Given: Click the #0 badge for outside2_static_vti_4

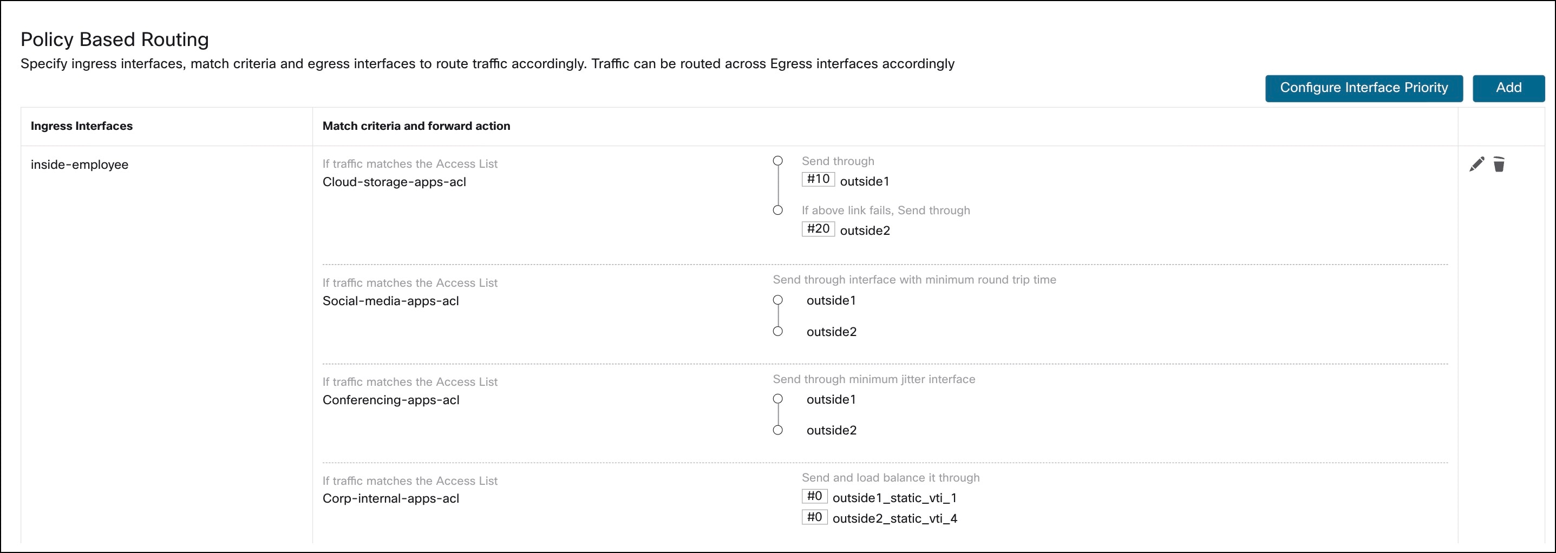Looking at the screenshot, I should point(814,517).
